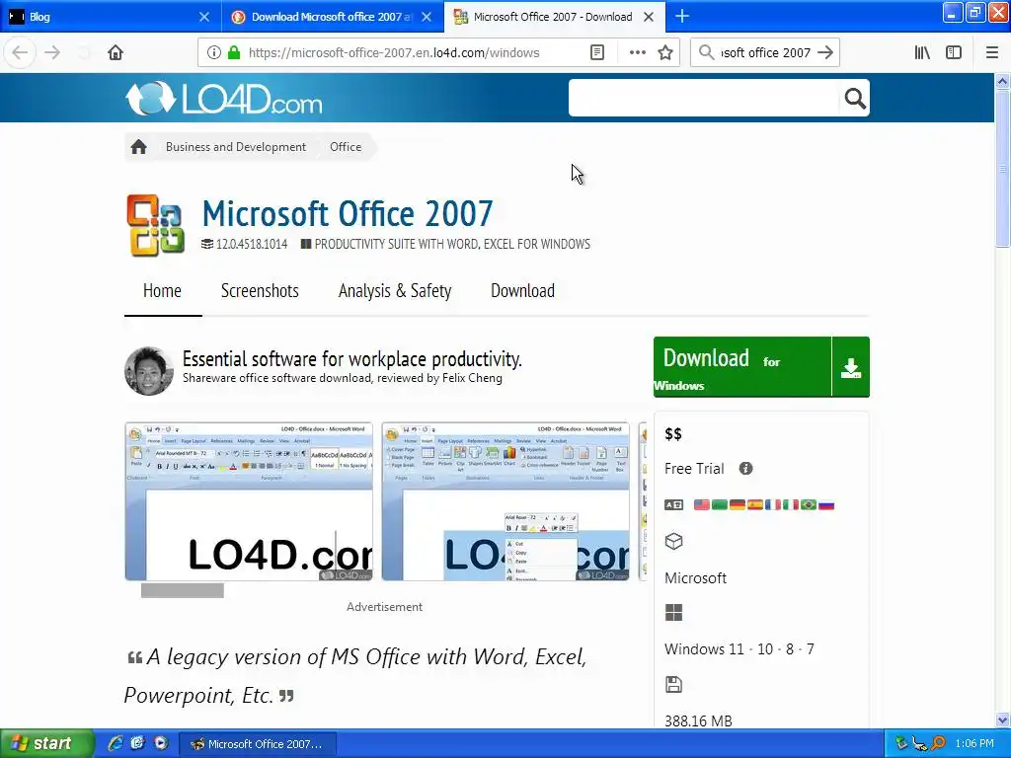The image size is (1011, 758).
Task: Open the Screenshots tab
Action: [x=260, y=291]
